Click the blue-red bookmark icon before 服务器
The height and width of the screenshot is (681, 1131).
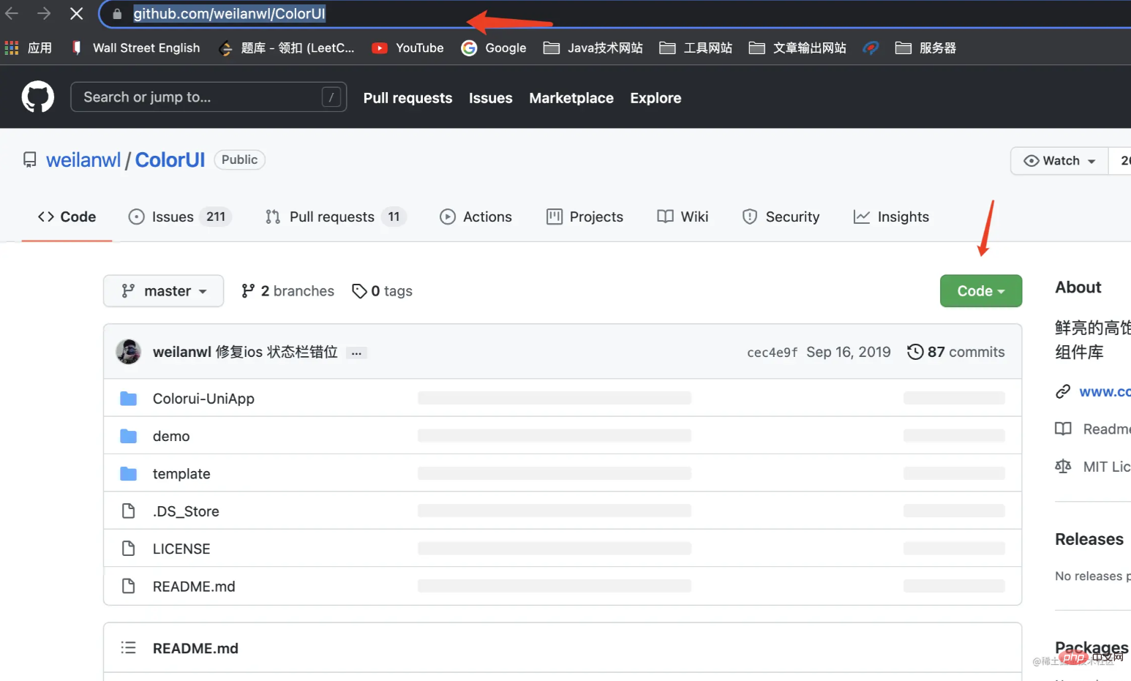[871, 48]
